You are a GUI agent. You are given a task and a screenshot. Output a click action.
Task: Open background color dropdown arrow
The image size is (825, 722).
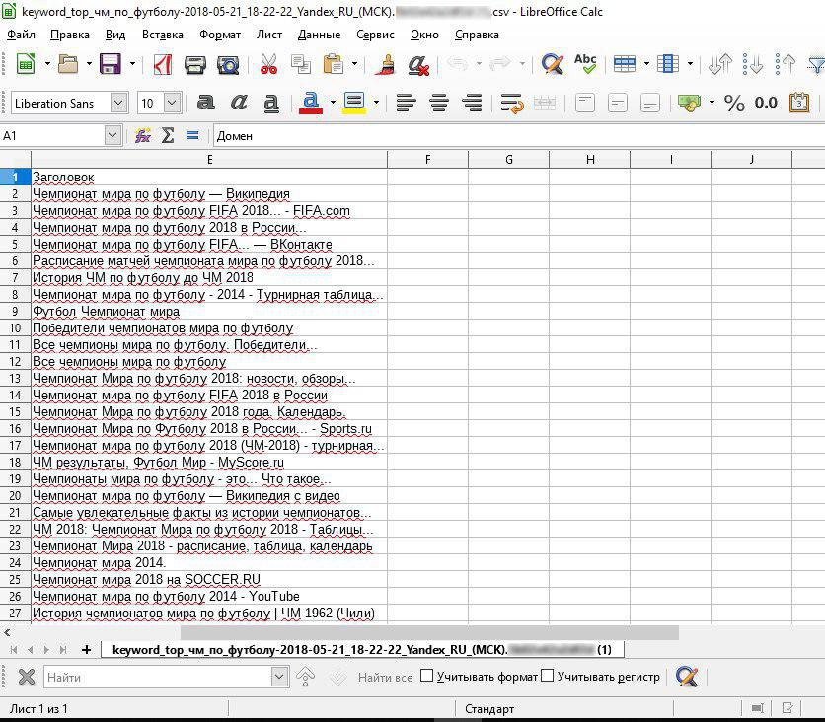[x=376, y=103]
